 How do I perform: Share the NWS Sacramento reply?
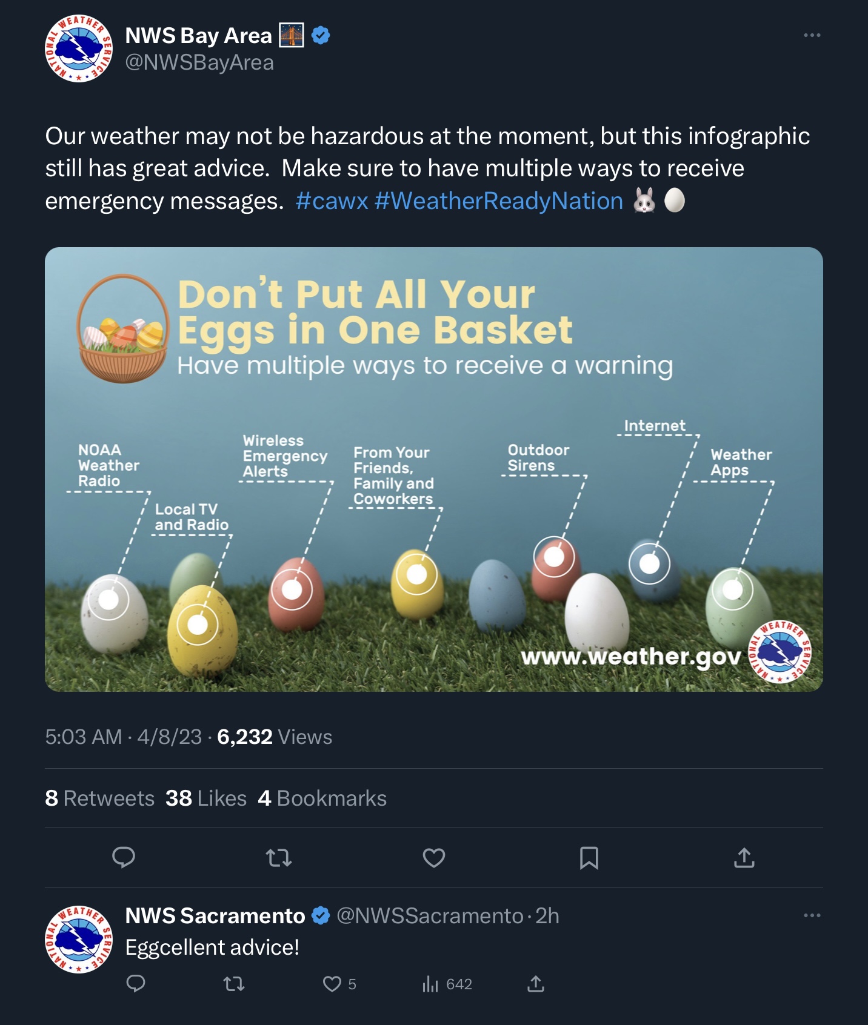point(536,983)
